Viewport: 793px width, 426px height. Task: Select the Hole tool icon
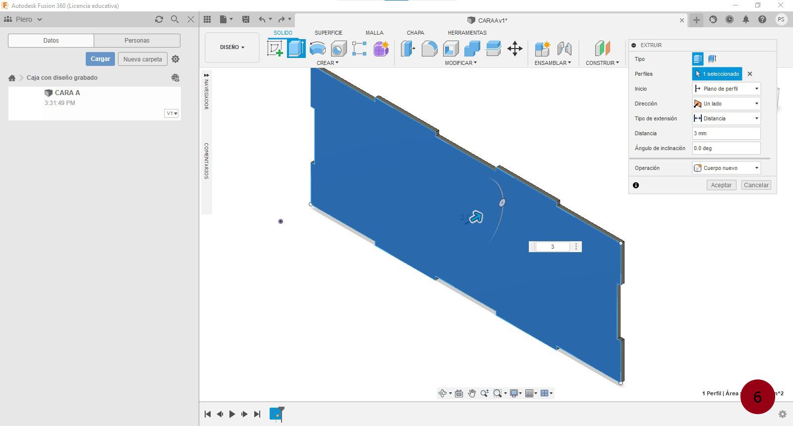click(x=339, y=49)
